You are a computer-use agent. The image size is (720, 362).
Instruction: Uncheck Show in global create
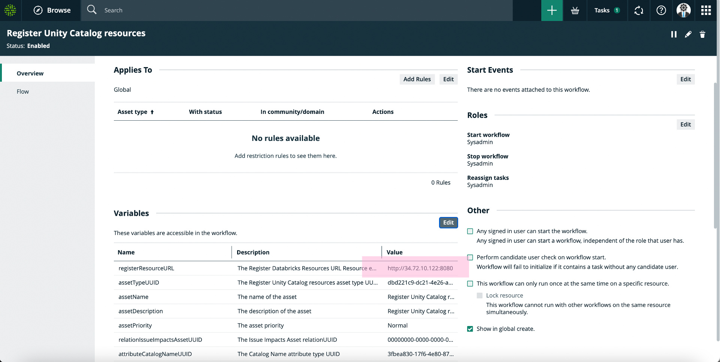point(470,329)
